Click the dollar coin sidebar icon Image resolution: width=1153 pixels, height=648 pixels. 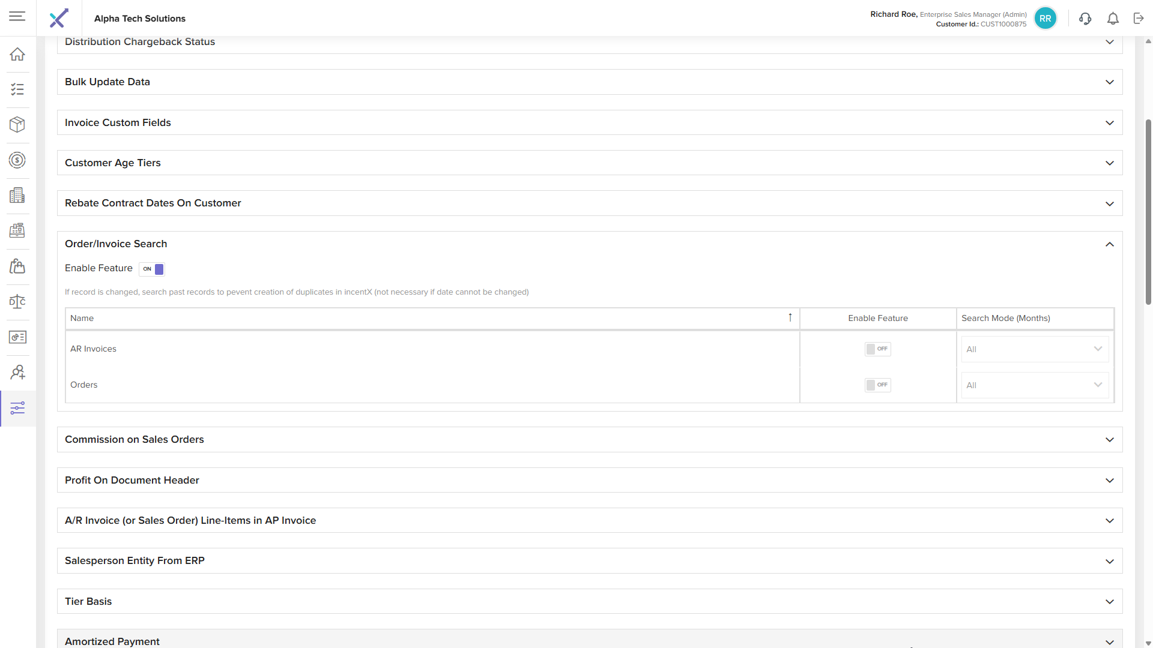tap(17, 160)
